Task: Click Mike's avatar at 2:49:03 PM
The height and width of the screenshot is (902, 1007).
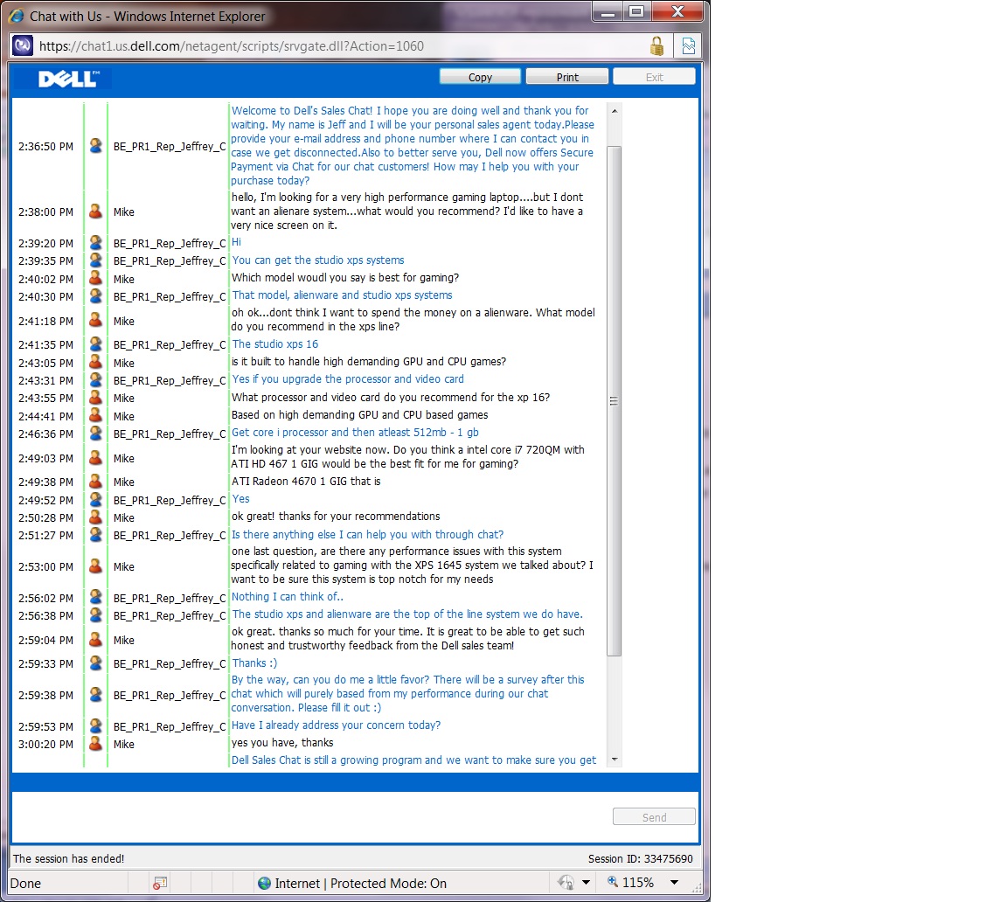Action: pos(95,458)
